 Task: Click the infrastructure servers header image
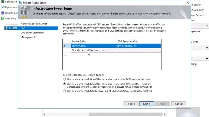point(25,12)
